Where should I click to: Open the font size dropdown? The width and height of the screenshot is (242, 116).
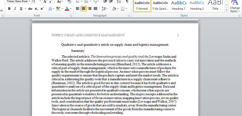pos(40,2)
